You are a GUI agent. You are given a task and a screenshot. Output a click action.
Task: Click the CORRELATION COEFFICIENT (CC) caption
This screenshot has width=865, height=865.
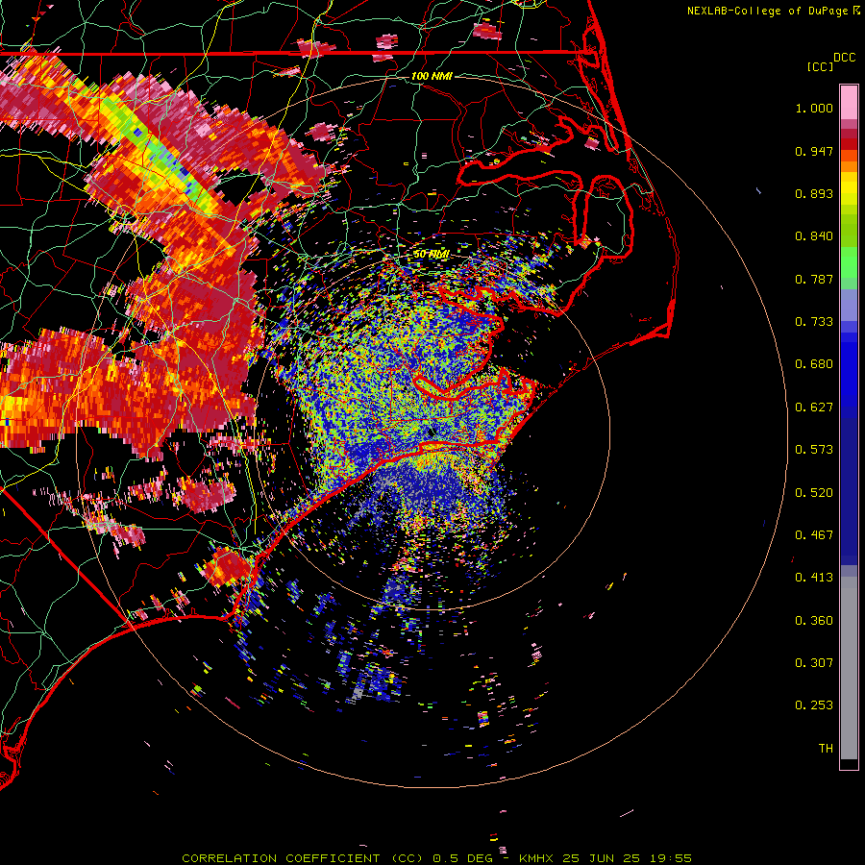(301, 858)
